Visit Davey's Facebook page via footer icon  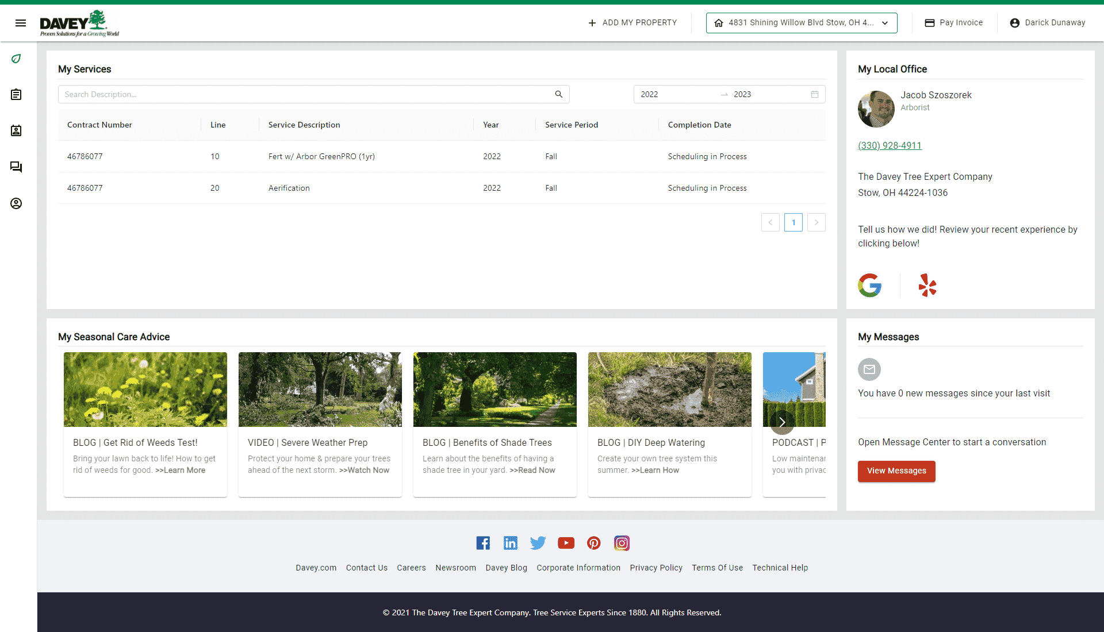pyautogui.click(x=483, y=543)
